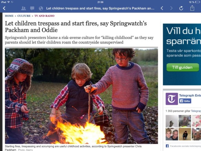Tap the back arrow in the Facebook header
Viewport: 201px width, 151px height.
pos(4,8)
